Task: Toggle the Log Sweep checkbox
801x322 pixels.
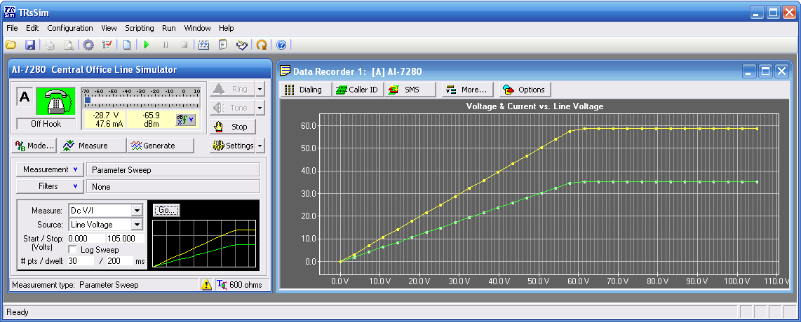Action: 72,250
